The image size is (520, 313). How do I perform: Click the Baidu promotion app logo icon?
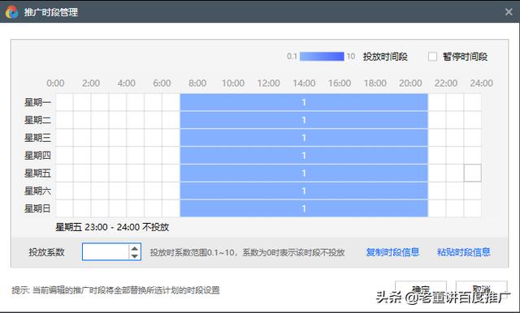point(12,12)
